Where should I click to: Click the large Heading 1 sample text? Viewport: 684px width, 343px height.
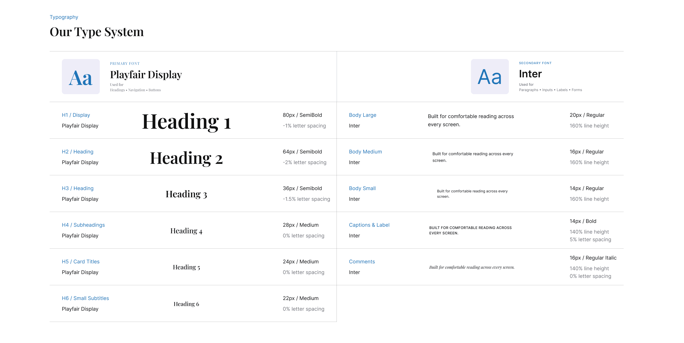(x=186, y=122)
